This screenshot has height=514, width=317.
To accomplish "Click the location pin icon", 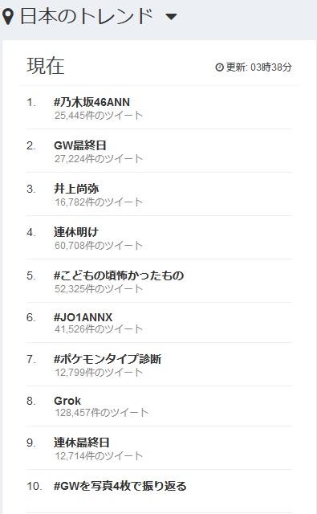I will click(8, 16).
